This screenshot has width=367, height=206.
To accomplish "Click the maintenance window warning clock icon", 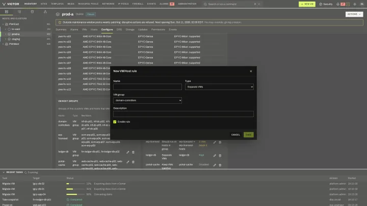I will pos(60,22).
